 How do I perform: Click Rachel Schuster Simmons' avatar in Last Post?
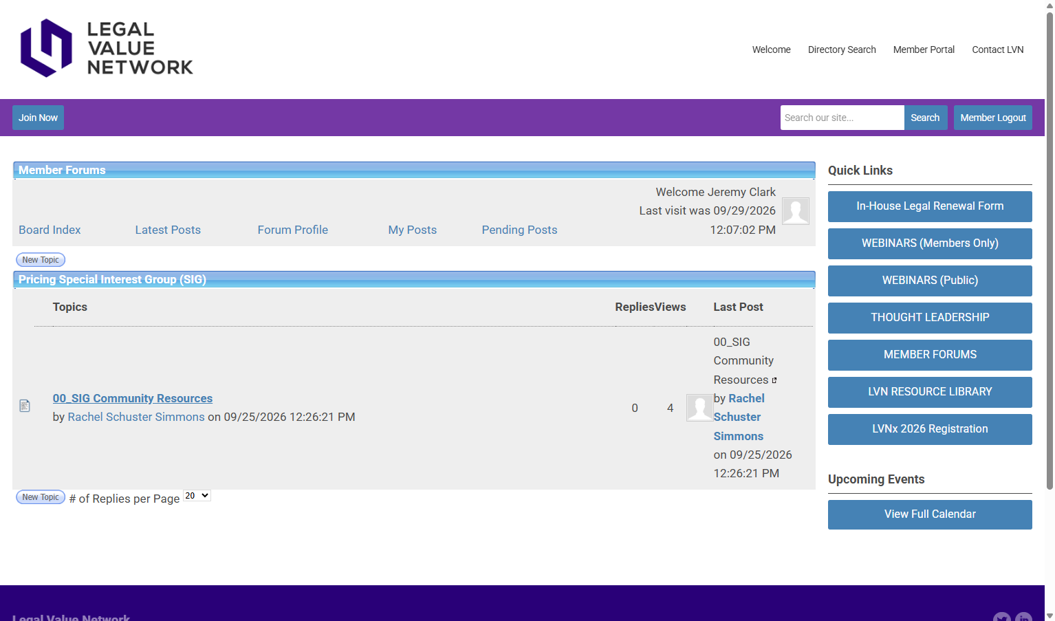(699, 408)
